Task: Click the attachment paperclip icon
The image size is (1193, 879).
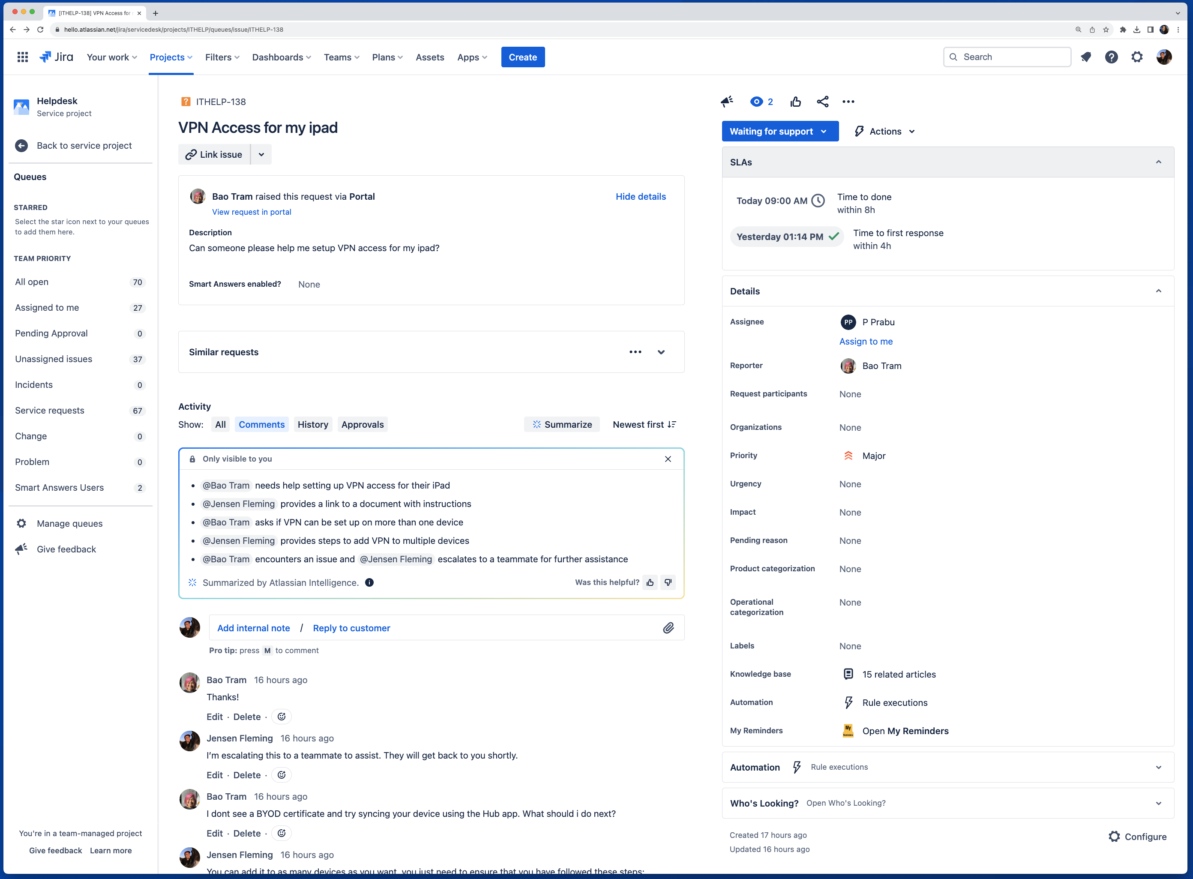Action: [x=668, y=628]
